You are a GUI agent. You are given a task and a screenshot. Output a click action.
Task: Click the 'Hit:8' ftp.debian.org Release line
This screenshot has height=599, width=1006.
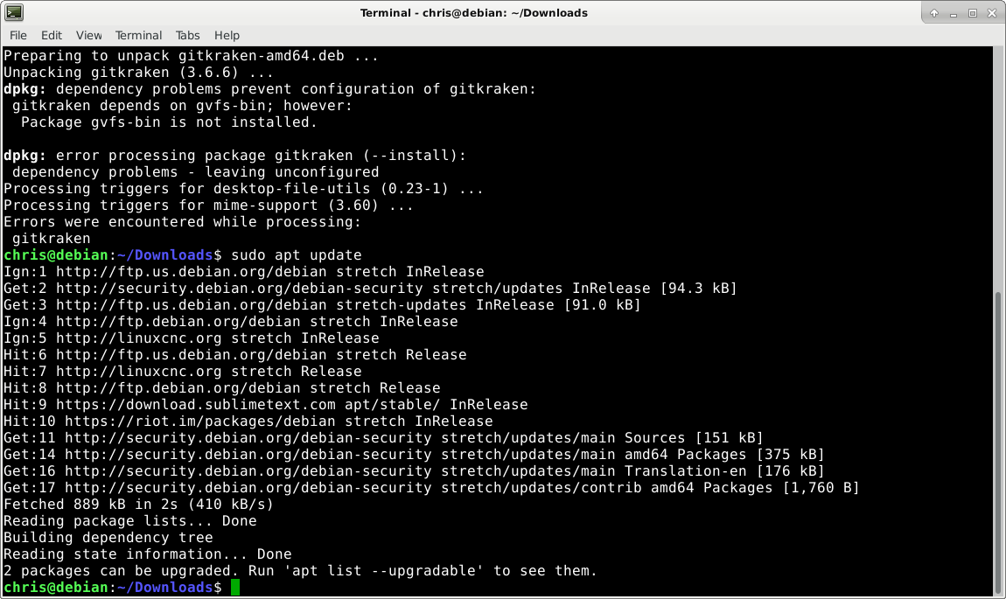point(222,388)
